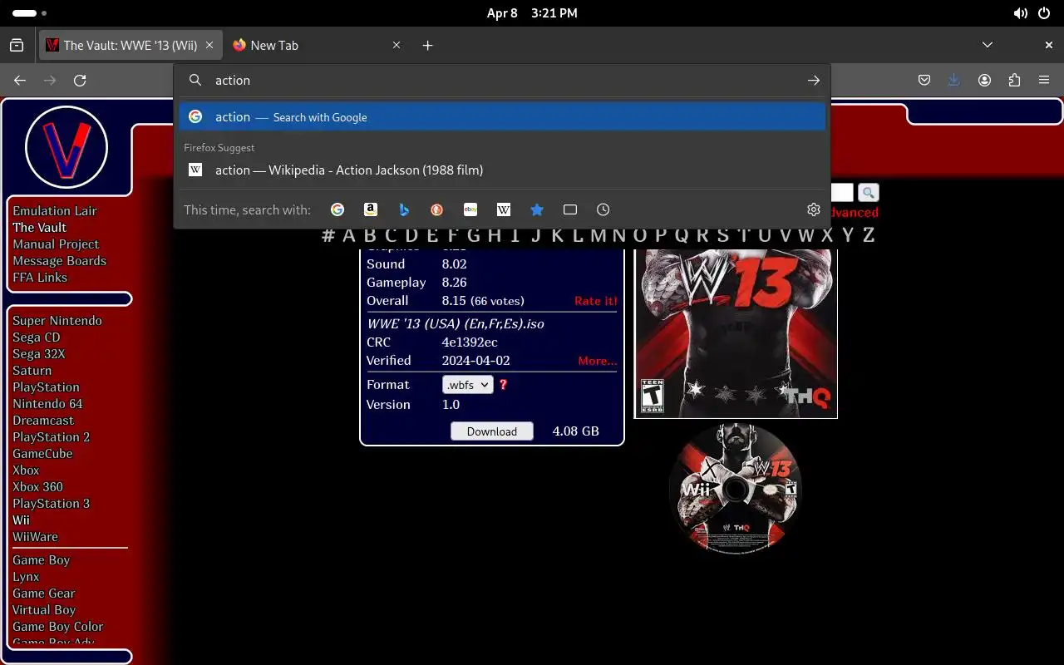Search this time with eBay
1064x665 pixels.
(x=470, y=209)
